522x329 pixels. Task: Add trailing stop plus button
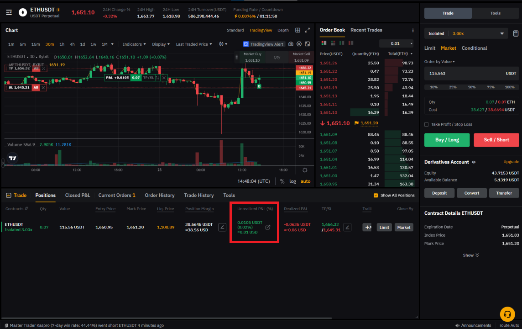(x=367, y=228)
